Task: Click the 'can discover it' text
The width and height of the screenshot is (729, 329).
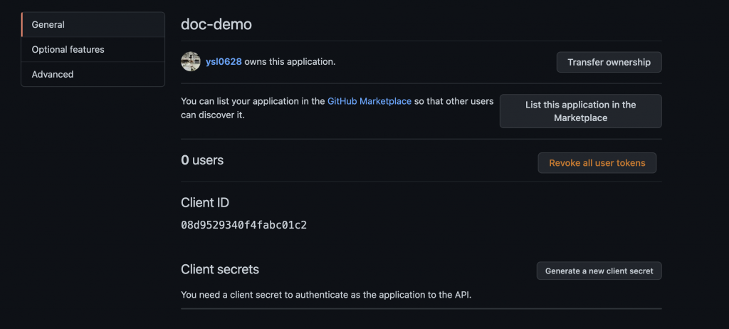Action: pyautogui.click(x=213, y=115)
